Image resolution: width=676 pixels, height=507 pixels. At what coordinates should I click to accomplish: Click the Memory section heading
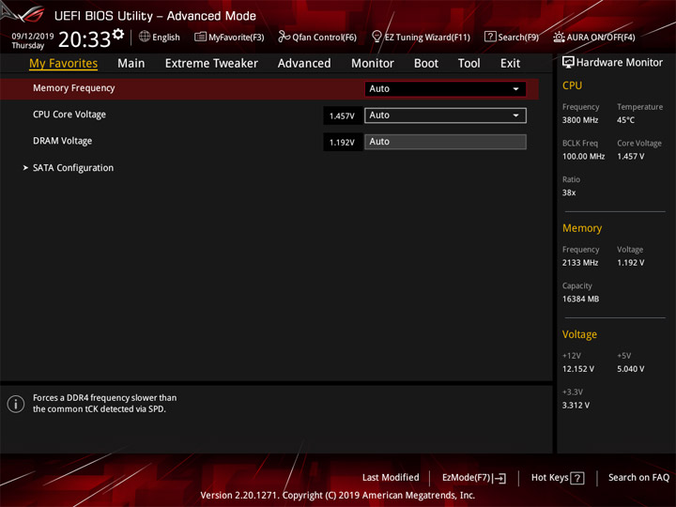(x=582, y=228)
